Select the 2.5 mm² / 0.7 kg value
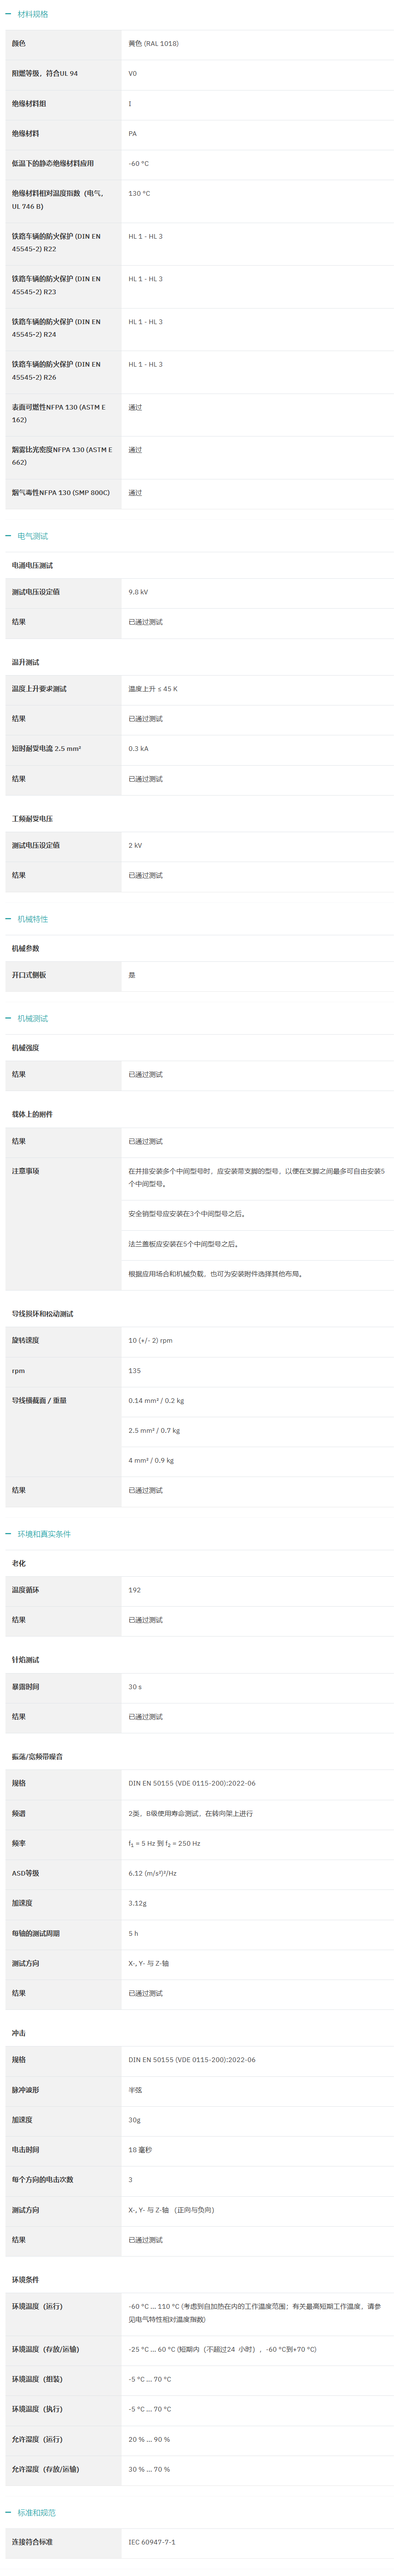Viewport: 396px width, 2576px height. click(x=154, y=1431)
